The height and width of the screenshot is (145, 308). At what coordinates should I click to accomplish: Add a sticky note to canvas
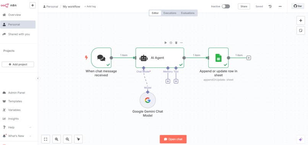coord(300,31)
